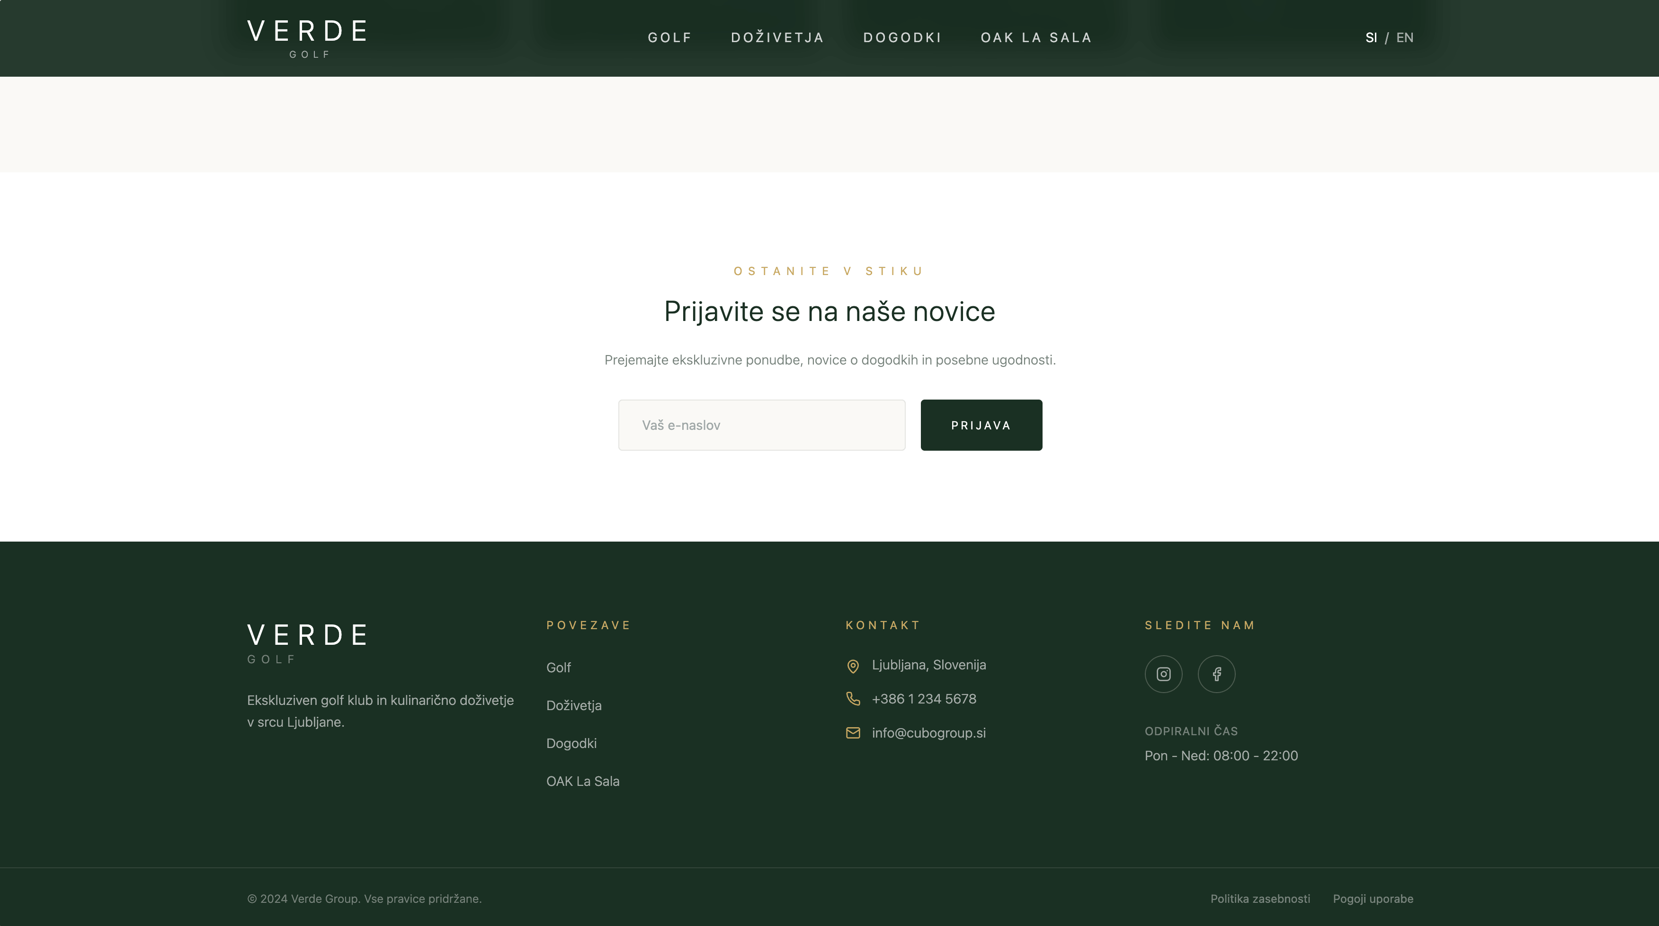Open the Politika zasebnosti link
This screenshot has height=926, width=1659.
1260,899
